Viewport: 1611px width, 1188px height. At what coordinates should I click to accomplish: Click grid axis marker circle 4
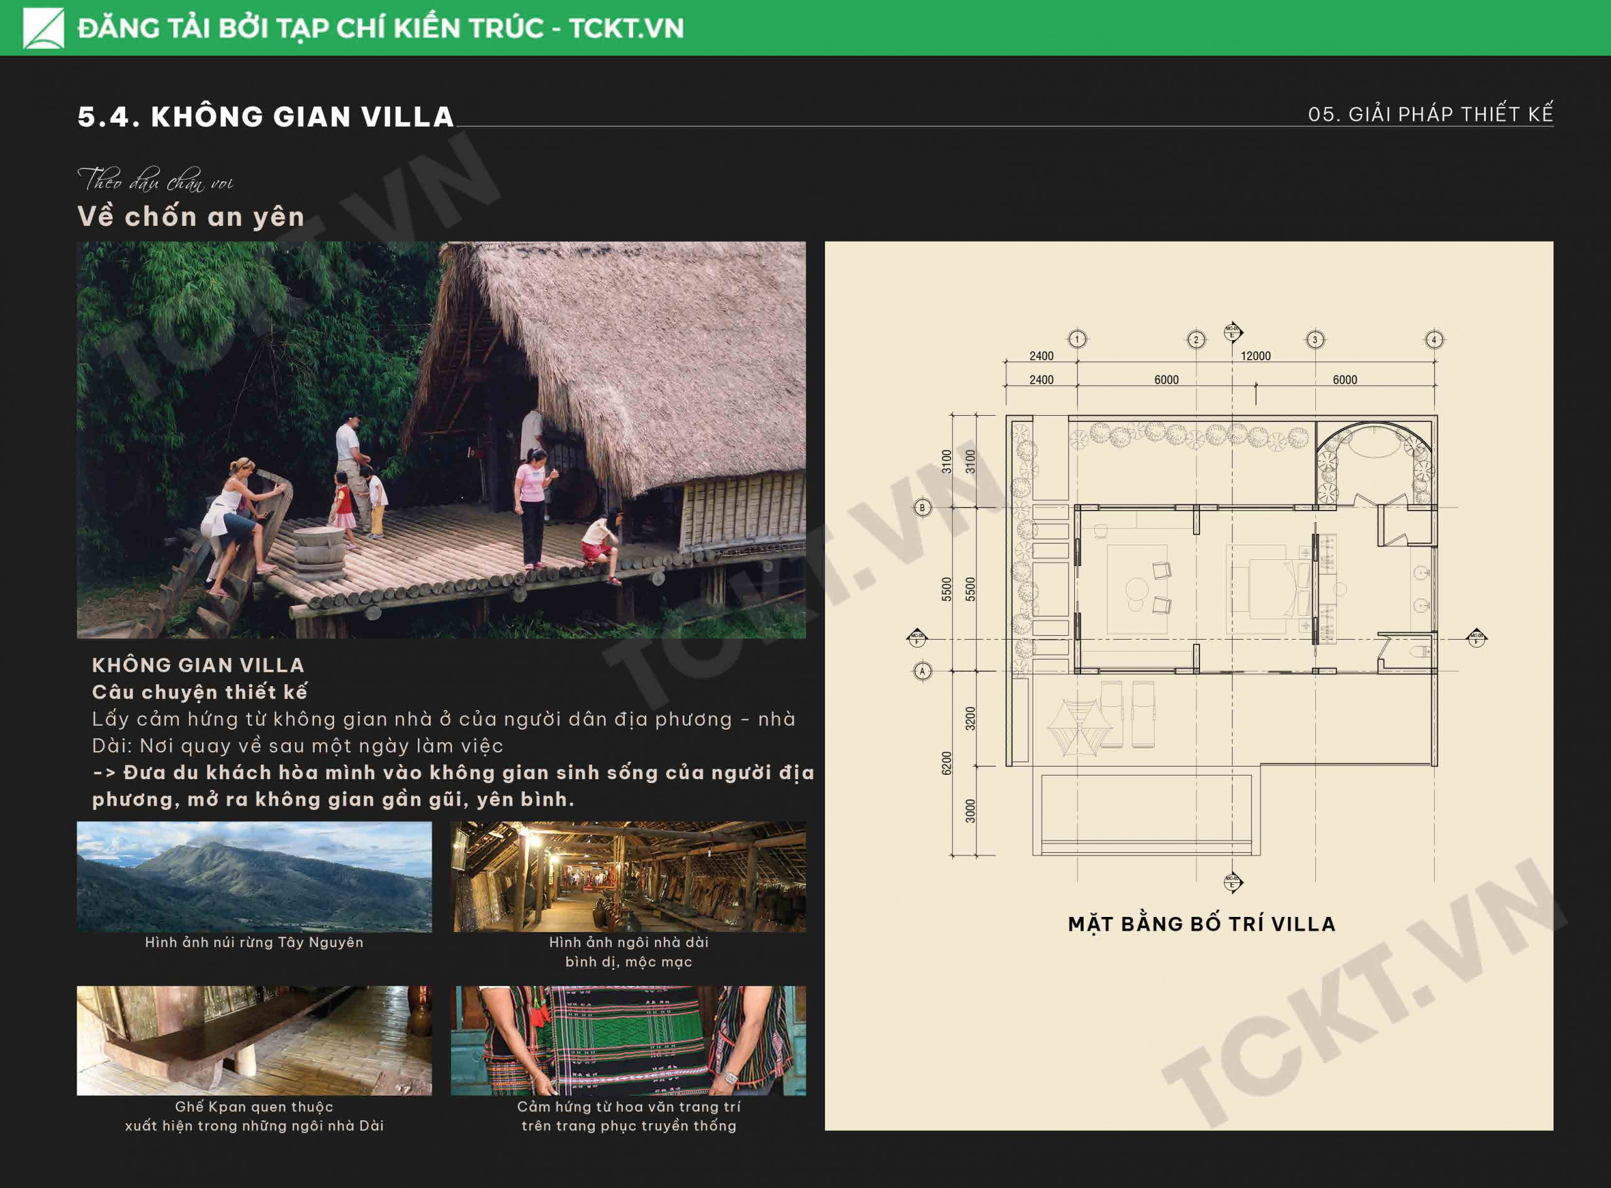tap(1434, 340)
